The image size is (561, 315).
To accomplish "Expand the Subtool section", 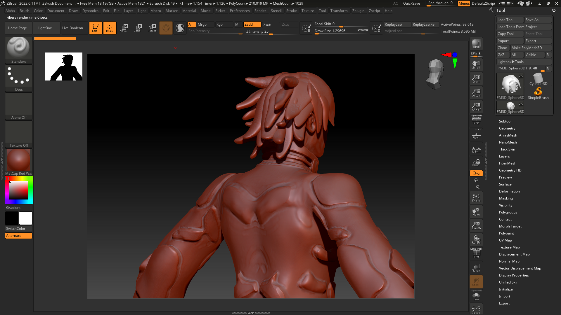I will pyautogui.click(x=505, y=121).
